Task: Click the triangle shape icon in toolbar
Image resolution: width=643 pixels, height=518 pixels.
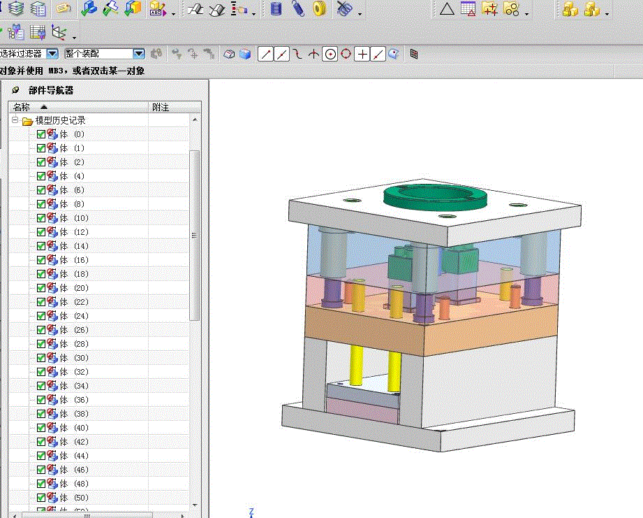Action: [x=447, y=8]
